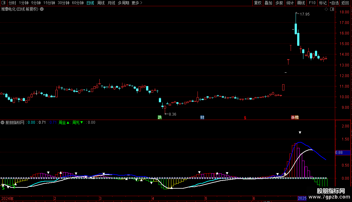The image size is (352, 202).
Task: Click month 6 on the time axis
Action: tap(254, 198)
